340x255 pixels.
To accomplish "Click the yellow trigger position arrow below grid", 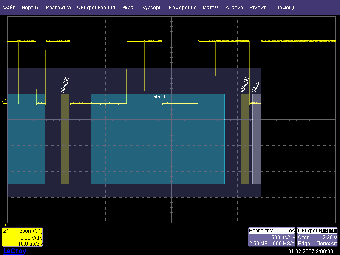I will pyautogui.click(x=6, y=224).
